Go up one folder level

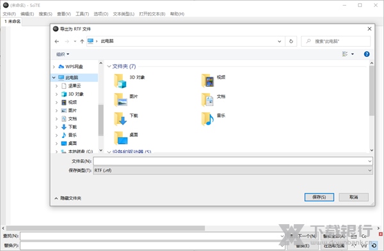[82, 42]
